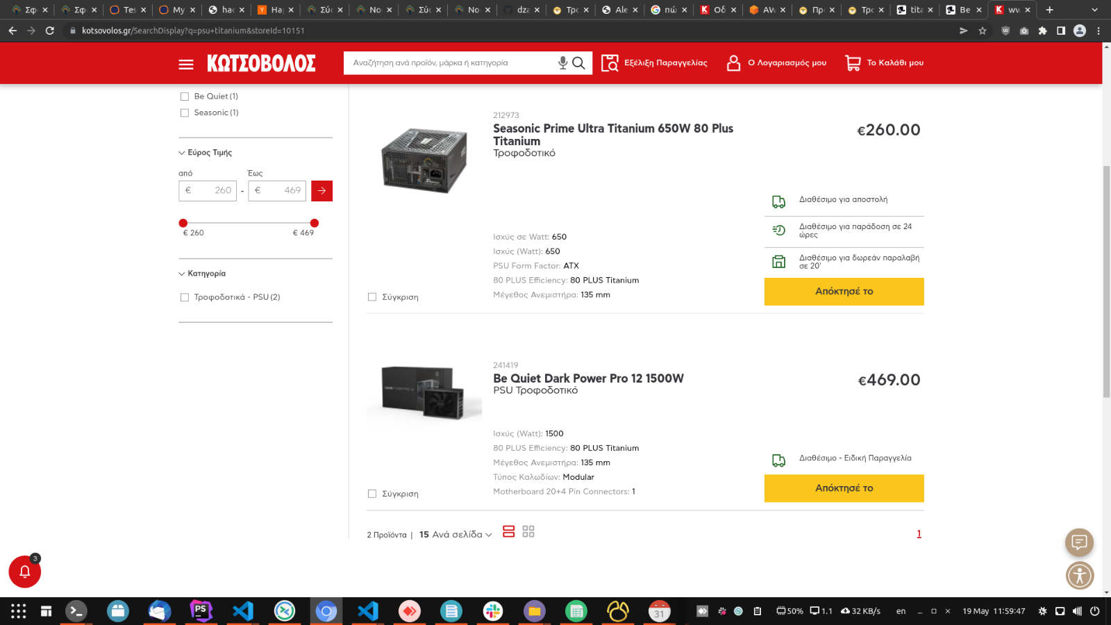Open the hamburger menu beside the Kotsovolos logo
1111x625 pixels.
[x=186, y=64]
